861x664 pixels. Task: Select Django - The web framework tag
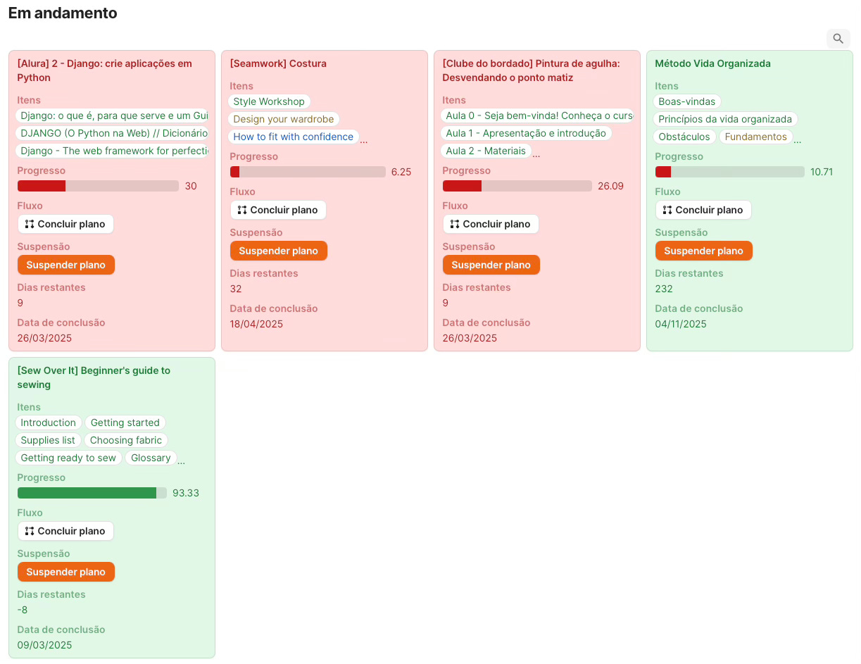tap(112, 151)
